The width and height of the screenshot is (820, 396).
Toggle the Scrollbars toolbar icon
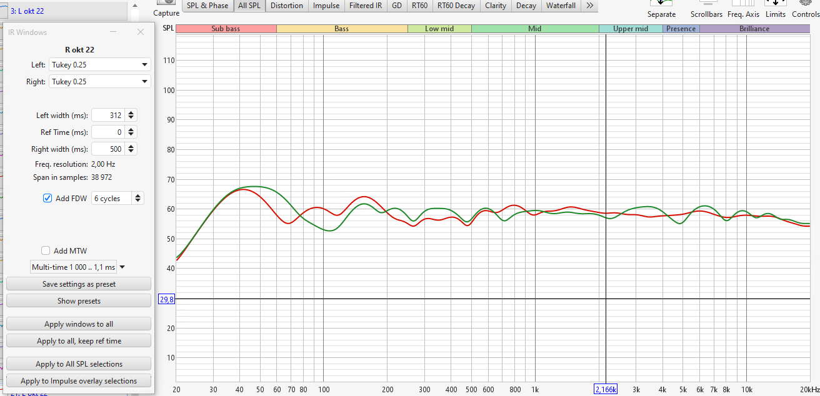[x=706, y=3]
